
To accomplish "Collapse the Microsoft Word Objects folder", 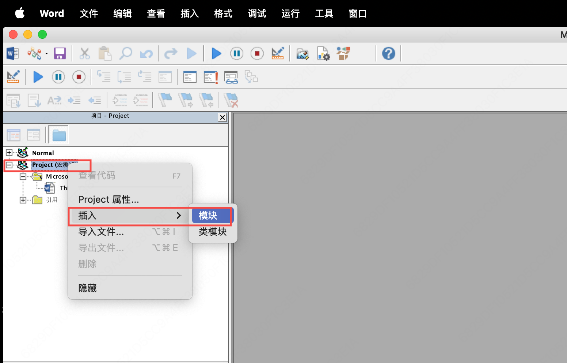I will [23, 176].
